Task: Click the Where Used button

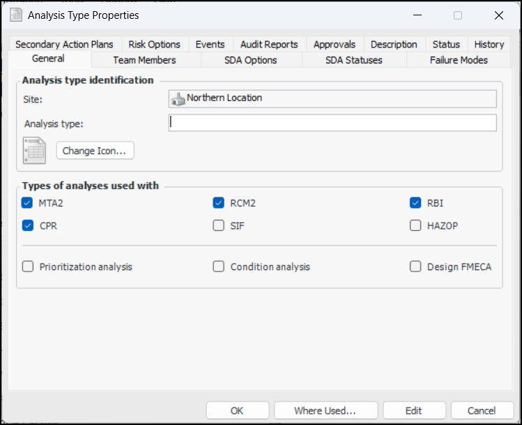Action: [x=325, y=410]
